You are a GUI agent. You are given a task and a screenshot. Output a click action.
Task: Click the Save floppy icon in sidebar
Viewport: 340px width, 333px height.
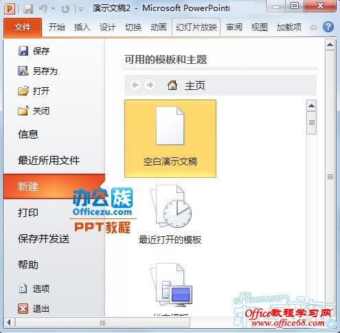pyautogui.click(x=23, y=51)
